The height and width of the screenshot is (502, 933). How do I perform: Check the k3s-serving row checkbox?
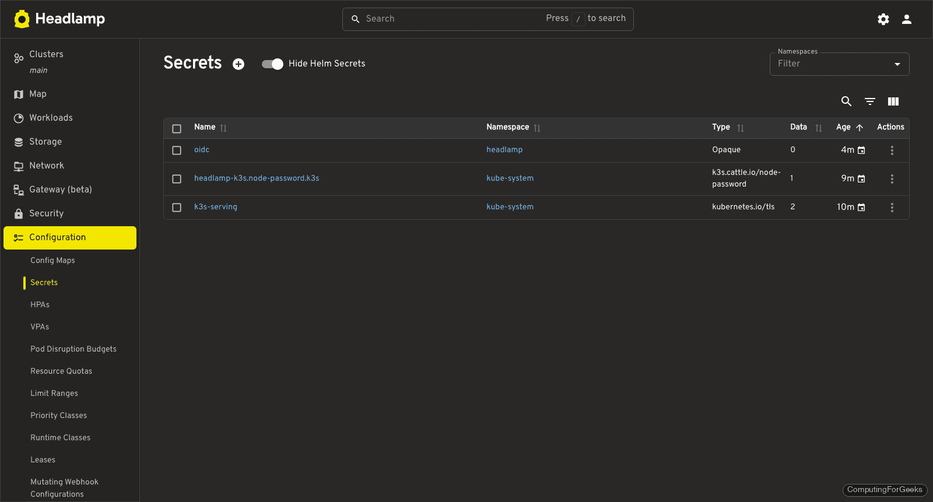point(177,208)
